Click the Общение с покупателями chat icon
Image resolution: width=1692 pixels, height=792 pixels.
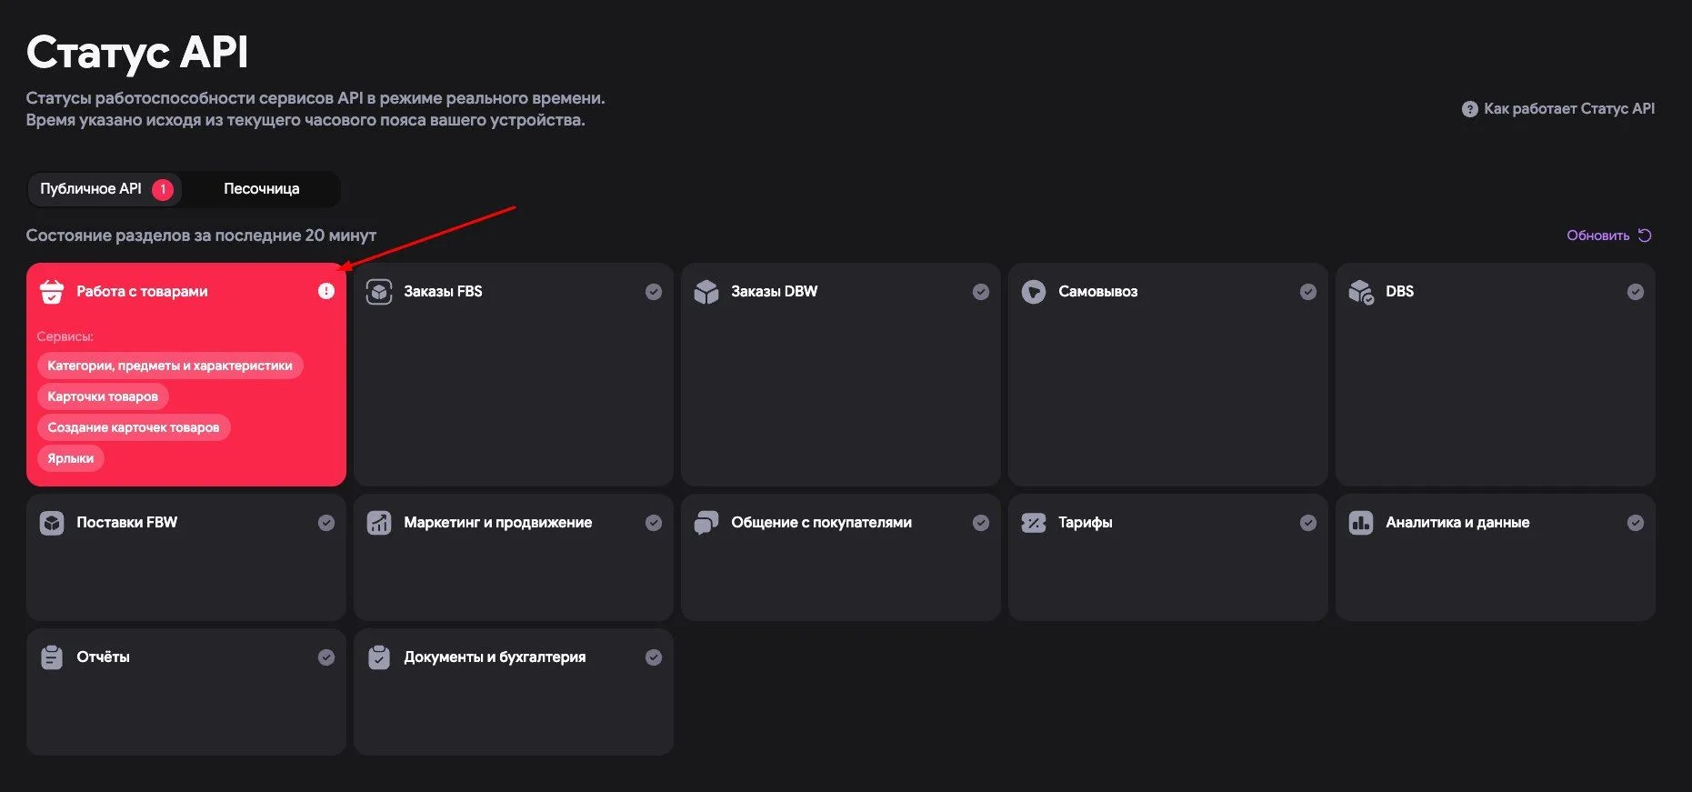tap(706, 523)
